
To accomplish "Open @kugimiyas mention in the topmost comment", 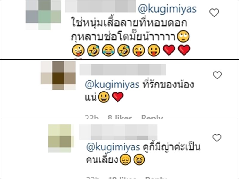I will click(167, 9).
